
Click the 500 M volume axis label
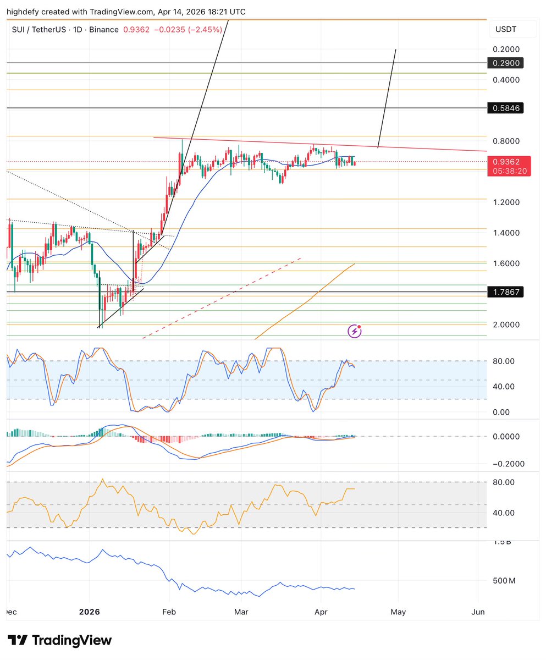coord(505,581)
